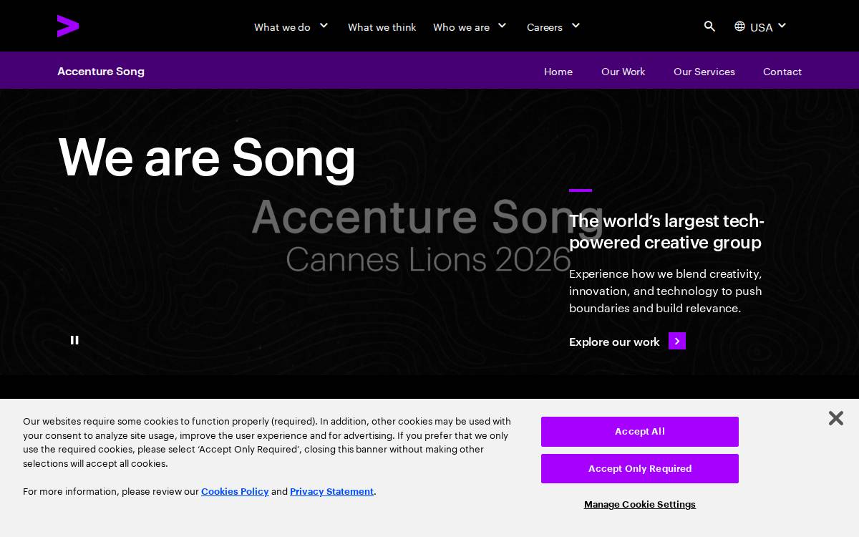Go to the Contact tab
The width and height of the screenshot is (859, 537).
782,72
